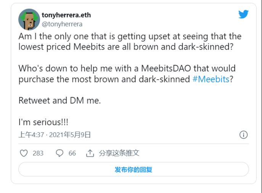Follow the #Meebits hashtag link
The width and height of the screenshot is (262, 193).
[x=211, y=79]
